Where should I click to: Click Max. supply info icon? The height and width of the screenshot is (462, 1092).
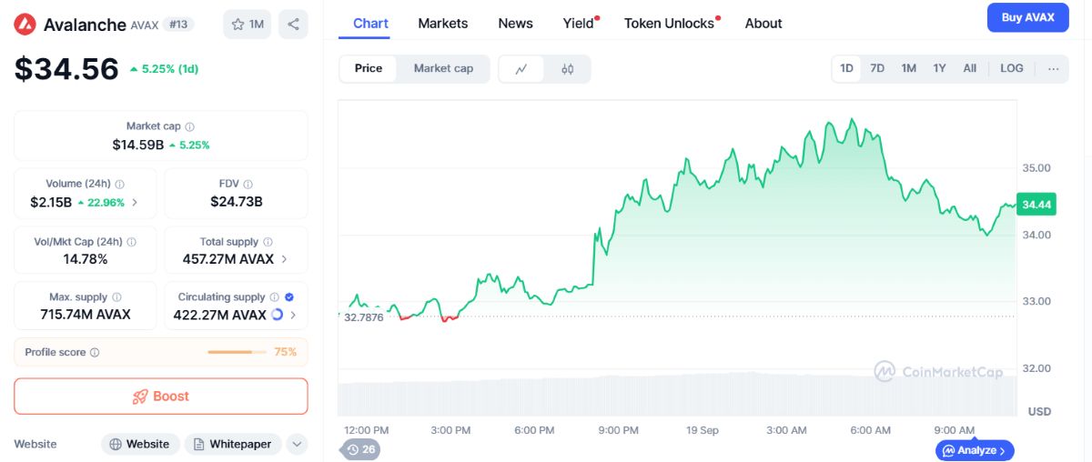tap(116, 297)
